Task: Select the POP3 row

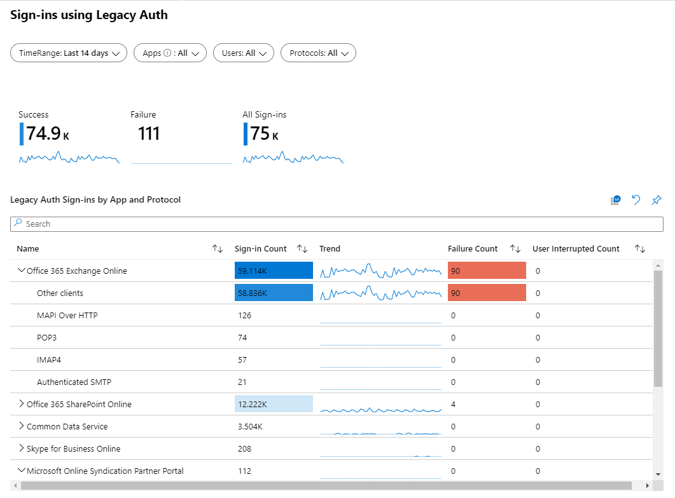Action: pyautogui.click(x=331, y=338)
